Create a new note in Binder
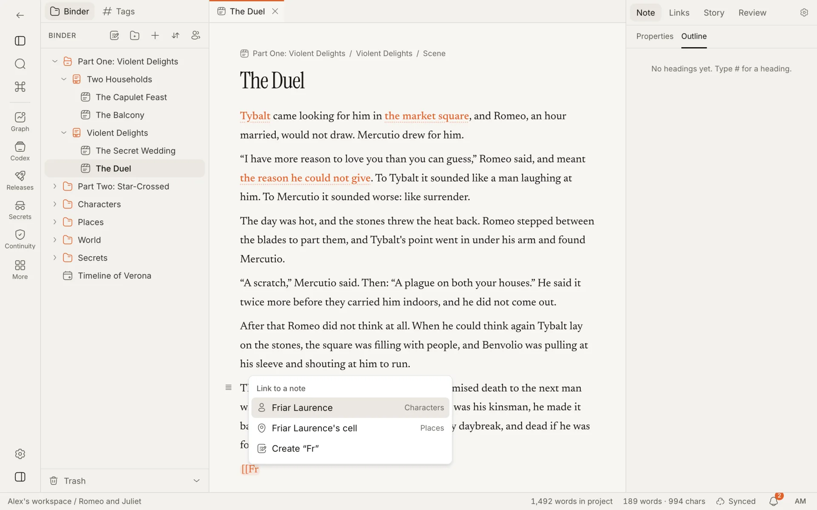817x510 pixels. click(x=114, y=36)
